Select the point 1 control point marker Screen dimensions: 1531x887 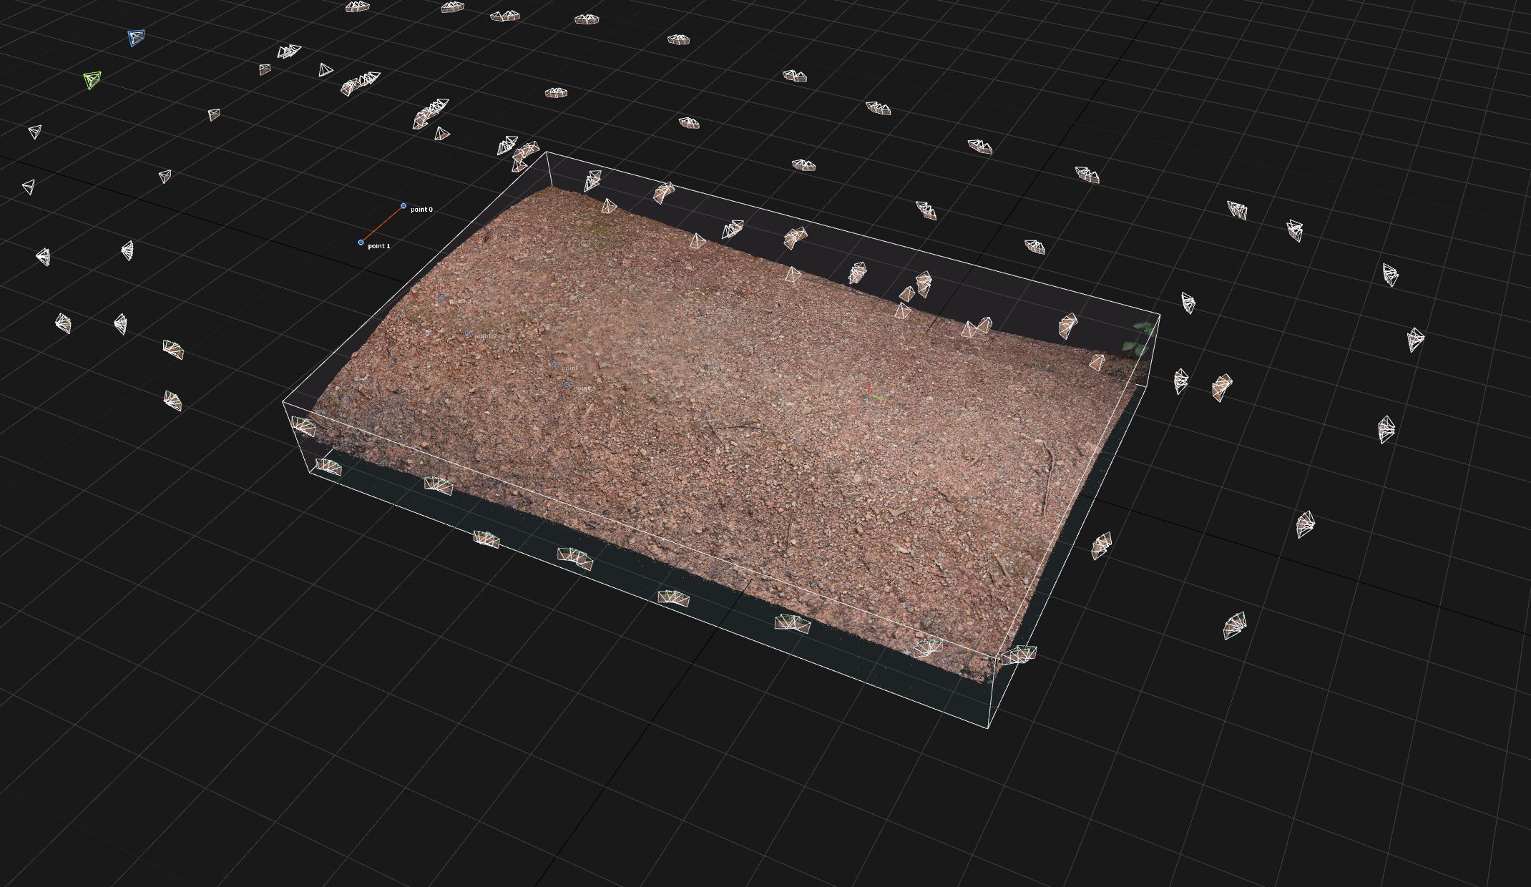coord(361,242)
